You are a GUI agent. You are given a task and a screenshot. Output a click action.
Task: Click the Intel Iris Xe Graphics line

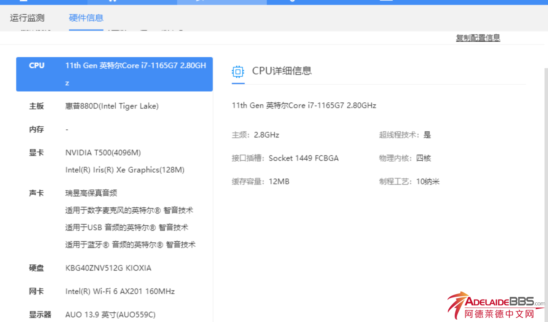point(125,170)
